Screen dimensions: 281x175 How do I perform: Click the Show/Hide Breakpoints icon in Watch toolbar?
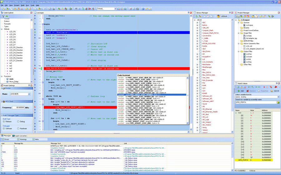point(268,87)
